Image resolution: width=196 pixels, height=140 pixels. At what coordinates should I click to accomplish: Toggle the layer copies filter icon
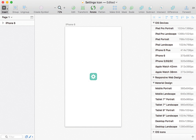click(26, 137)
